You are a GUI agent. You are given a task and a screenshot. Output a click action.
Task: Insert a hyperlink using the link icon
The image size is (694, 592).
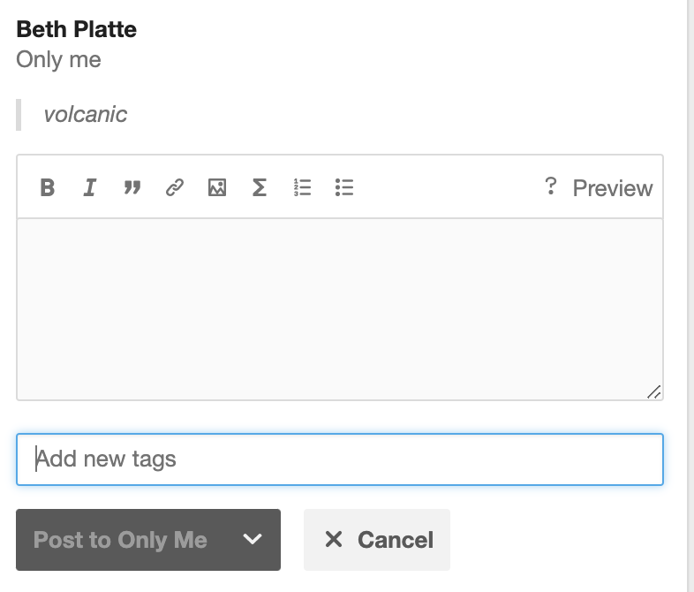[x=175, y=187]
